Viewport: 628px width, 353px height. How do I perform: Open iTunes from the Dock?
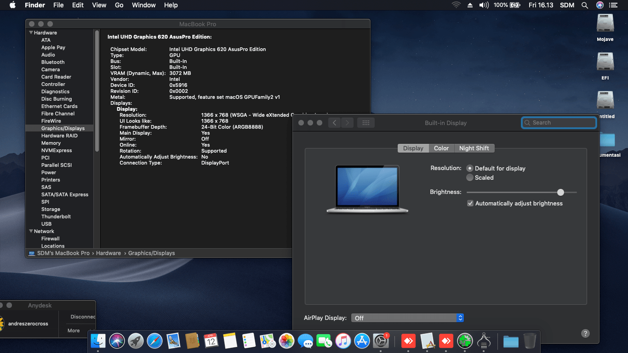[343, 341]
